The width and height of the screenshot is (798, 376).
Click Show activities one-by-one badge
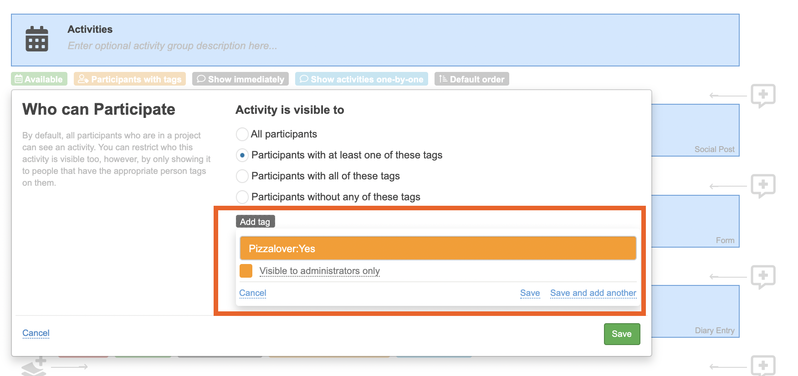(x=362, y=79)
